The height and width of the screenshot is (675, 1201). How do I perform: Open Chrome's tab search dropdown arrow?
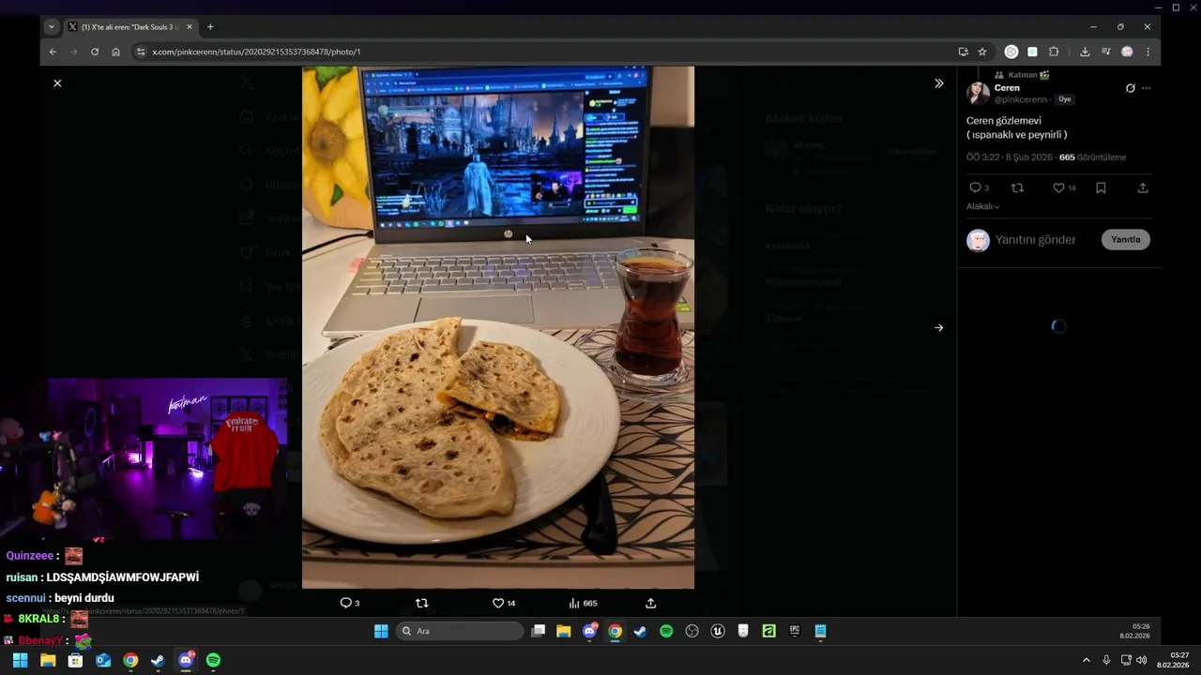tap(52, 27)
